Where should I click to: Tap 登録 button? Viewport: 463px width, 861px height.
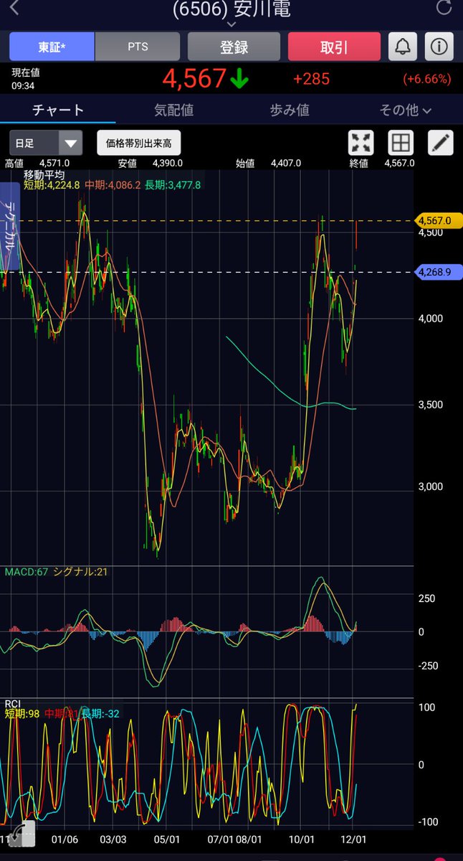click(234, 47)
